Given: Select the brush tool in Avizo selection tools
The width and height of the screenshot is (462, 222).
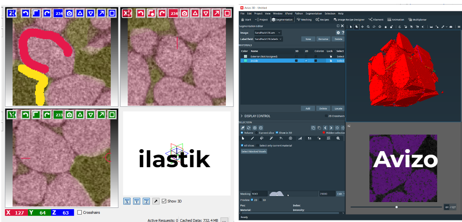Looking at the screenshot, I should 252,138.
